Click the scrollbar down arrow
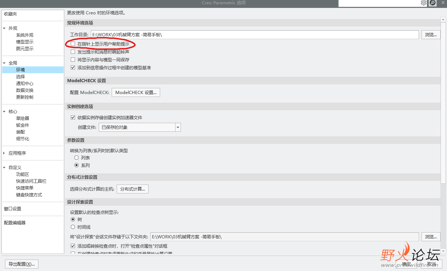Viewport: 447px width, 271px height. 443,251
